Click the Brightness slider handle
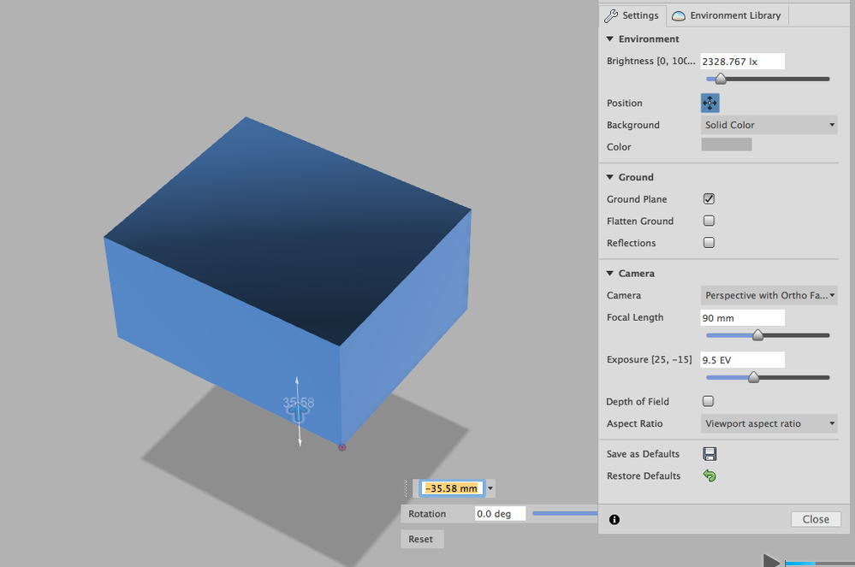 coord(721,79)
